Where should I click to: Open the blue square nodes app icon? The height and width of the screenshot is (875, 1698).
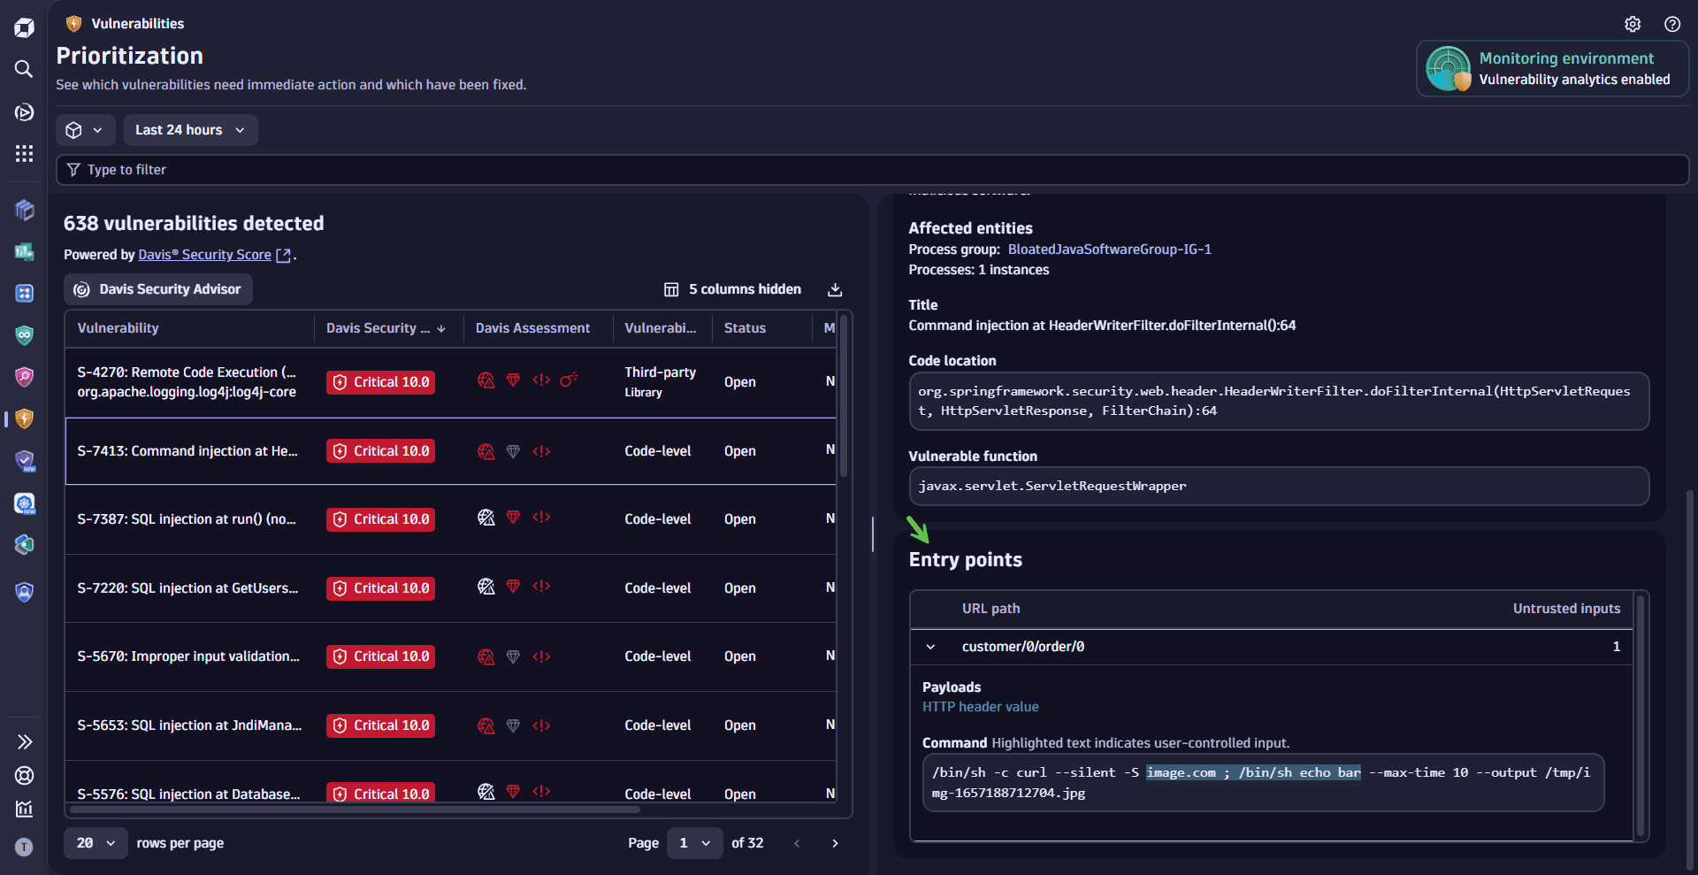coord(24,293)
